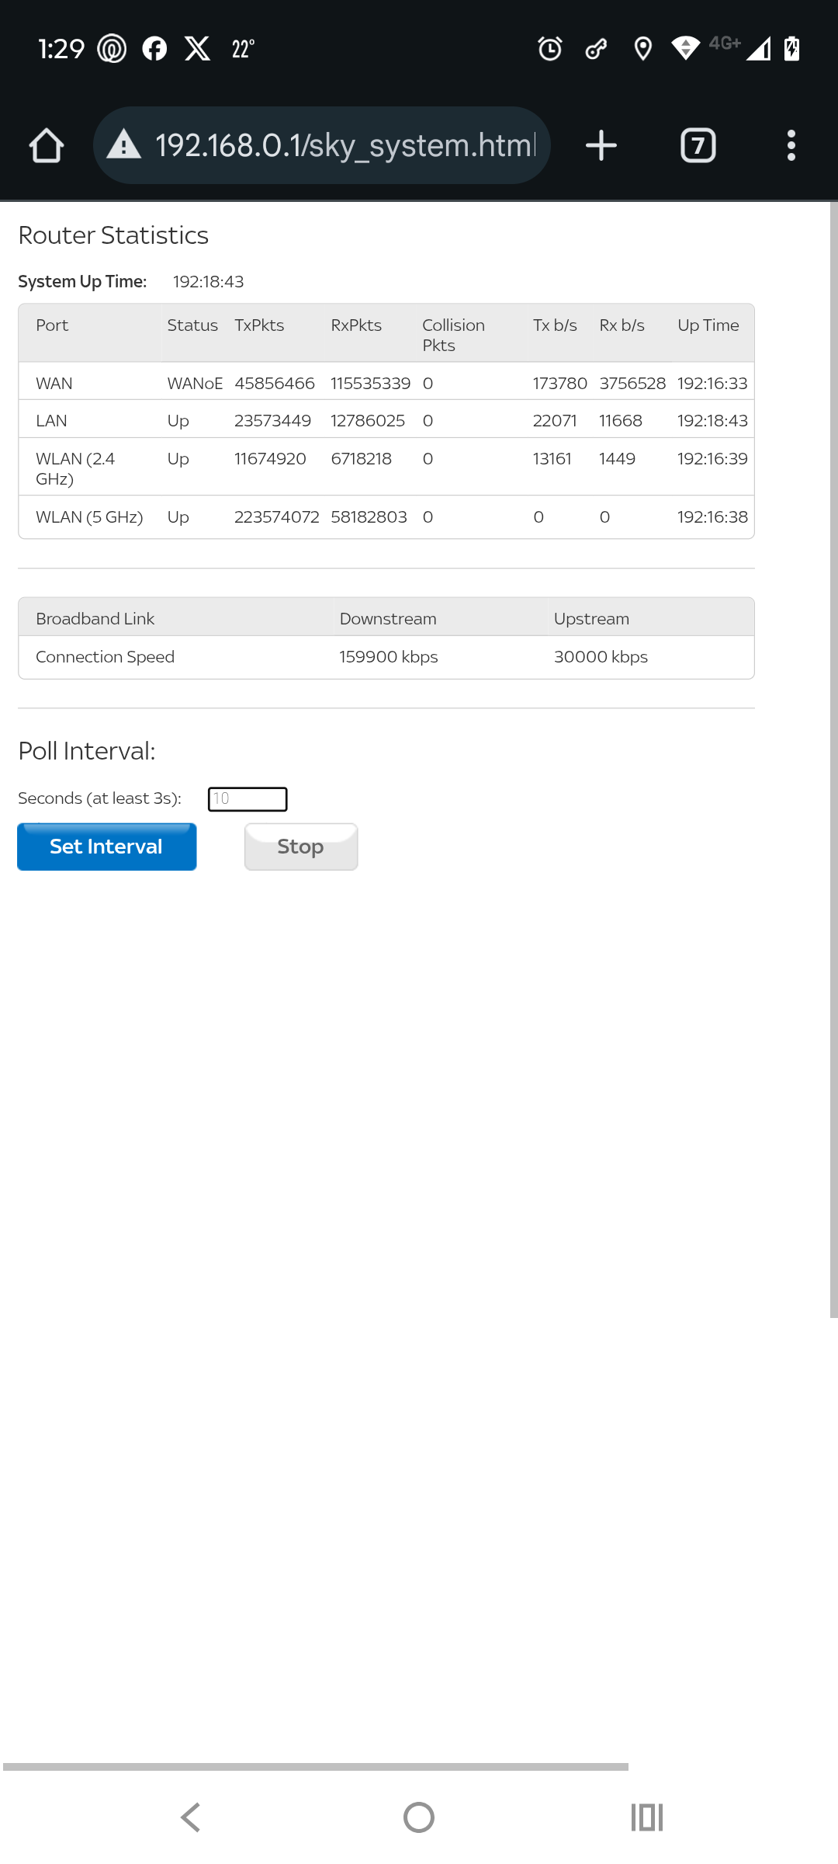
Task: Select the address bar URL 192.168.0.1/sky_system.html
Action: tap(345, 145)
